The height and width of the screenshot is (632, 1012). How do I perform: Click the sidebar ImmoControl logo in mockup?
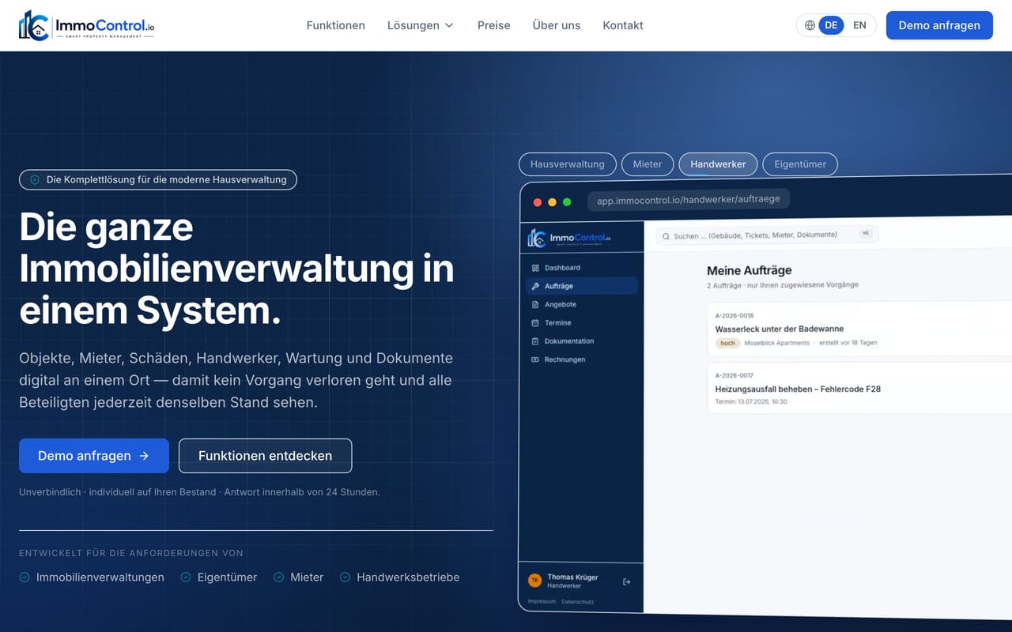pos(569,238)
